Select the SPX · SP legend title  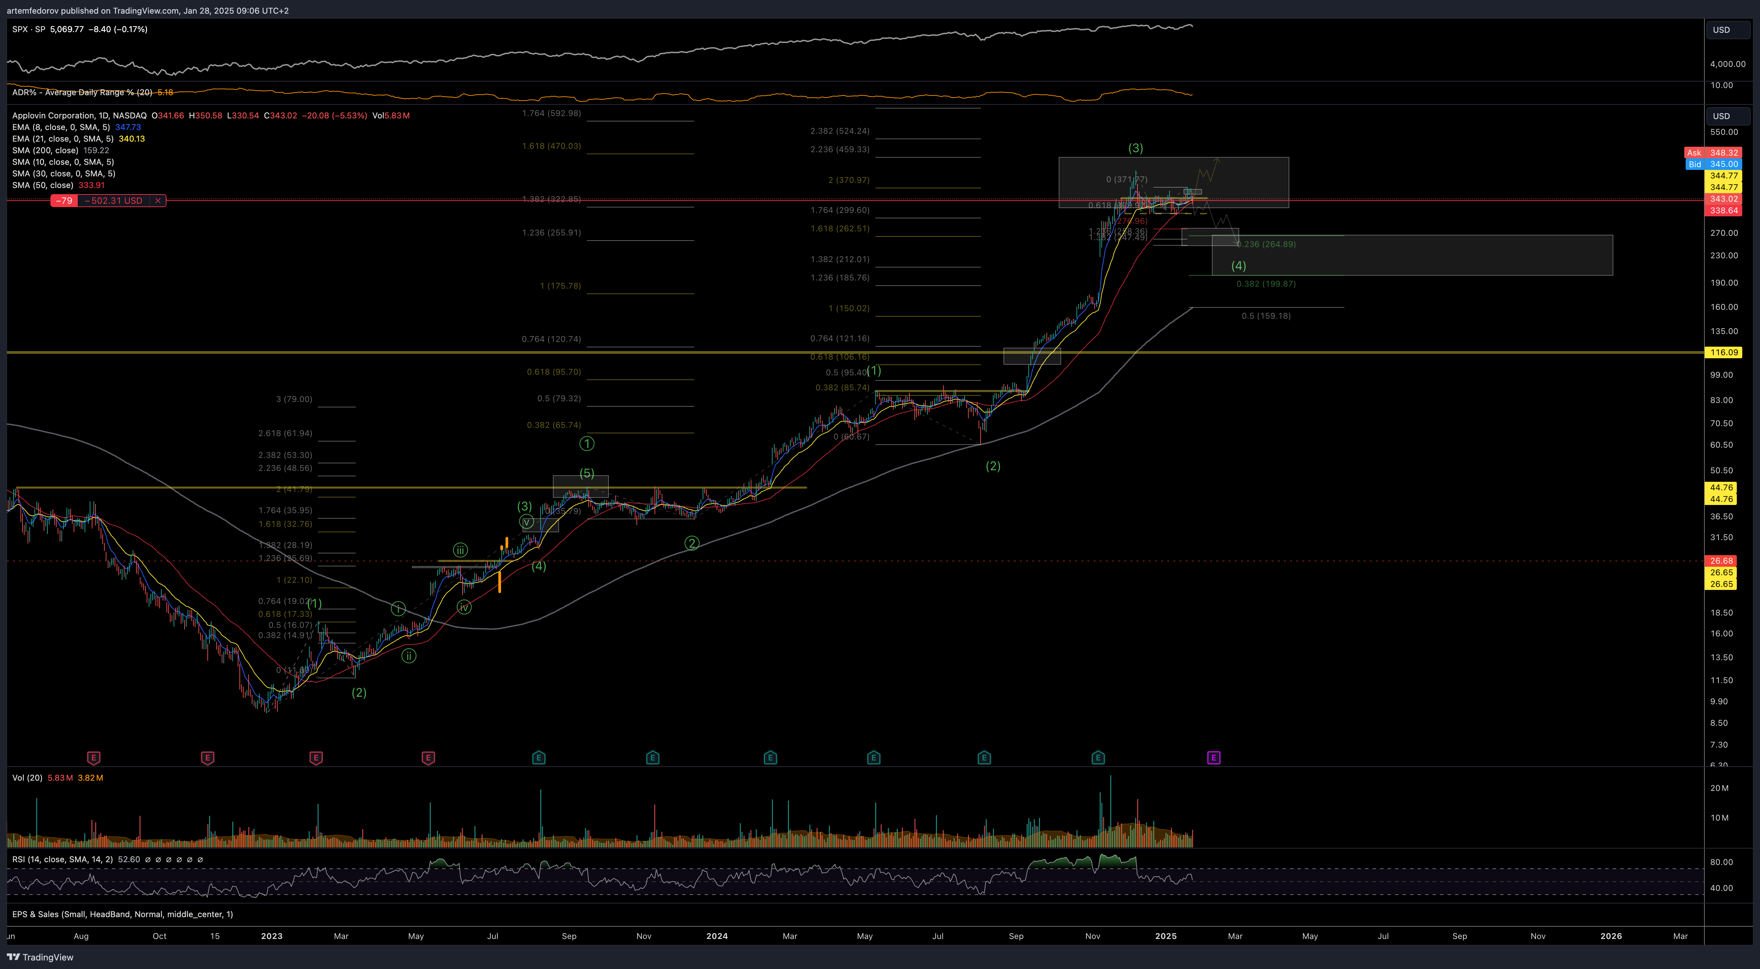29,29
